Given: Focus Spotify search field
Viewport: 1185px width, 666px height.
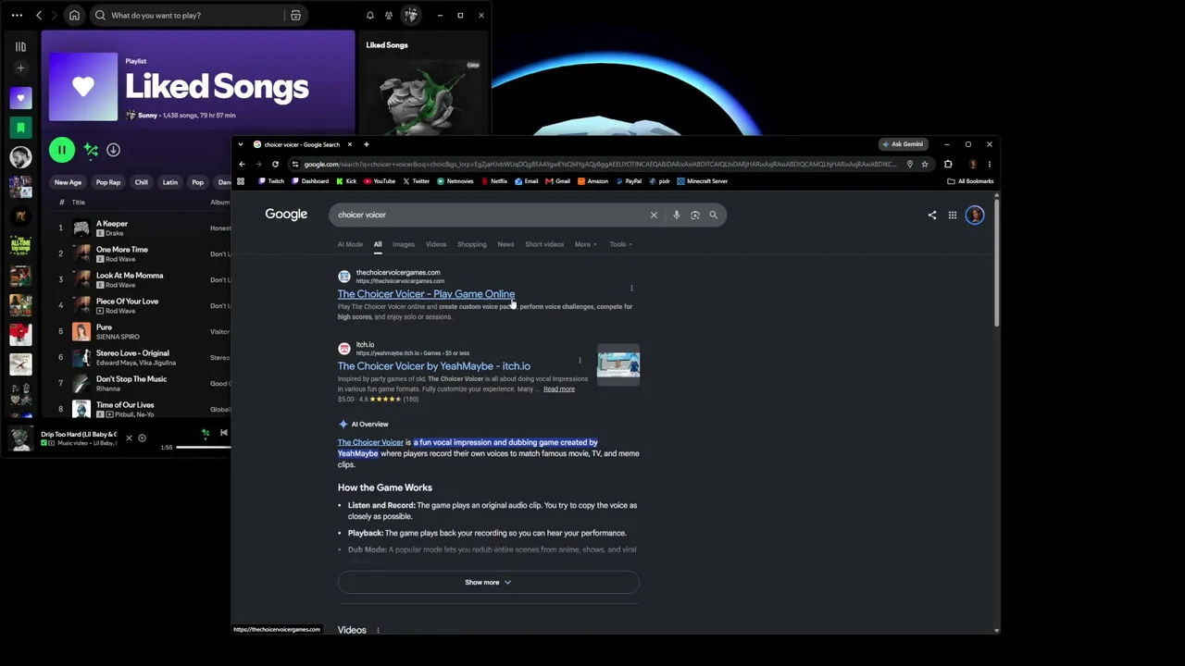Looking at the screenshot, I should 188,15.
